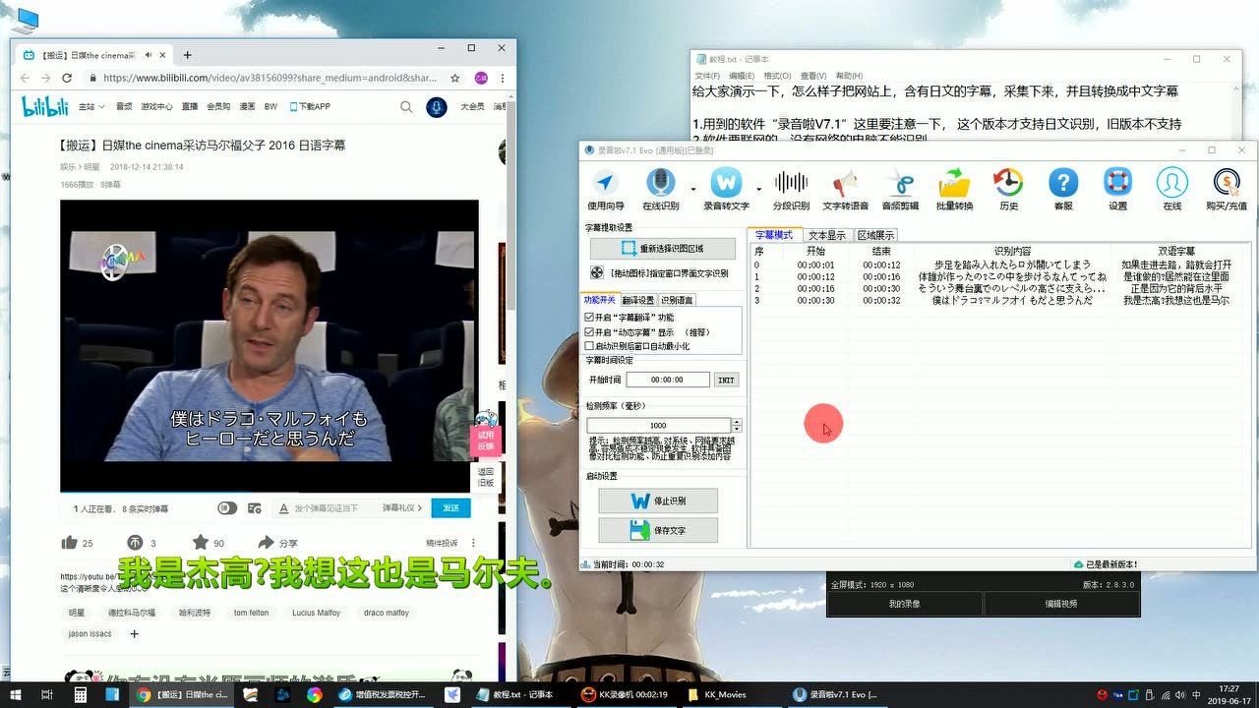Image resolution: width=1259 pixels, height=708 pixels.
Task: Click the INIT button
Action: point(725,380)
